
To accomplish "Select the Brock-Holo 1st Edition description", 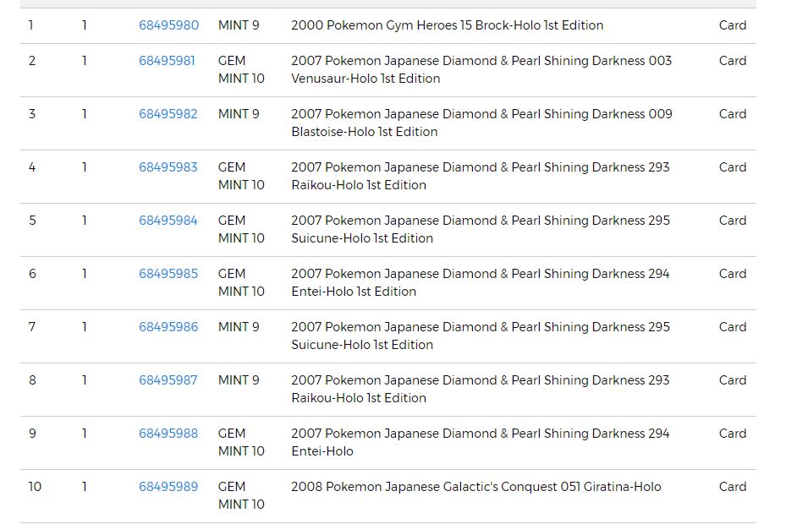I will [x=447, y=25].
